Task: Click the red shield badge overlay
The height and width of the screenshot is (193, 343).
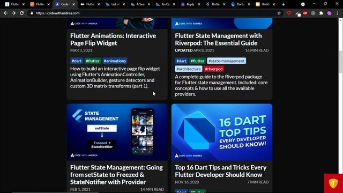Action: tap(333, 183)
